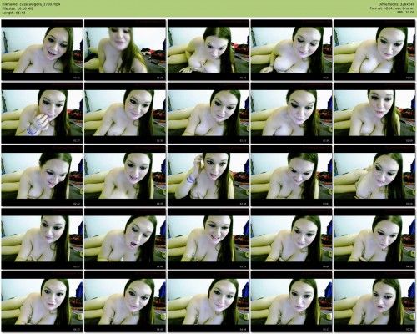
Task: Select the fourth thumbnail of the third row
Action: 291,175
